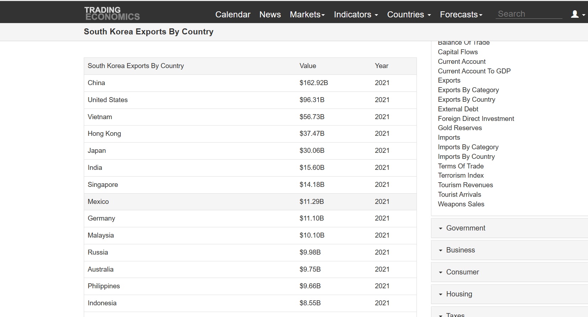The image size is (588, 317).
Task: Open the Imports sidebar link
Action: tap(449, 138)
